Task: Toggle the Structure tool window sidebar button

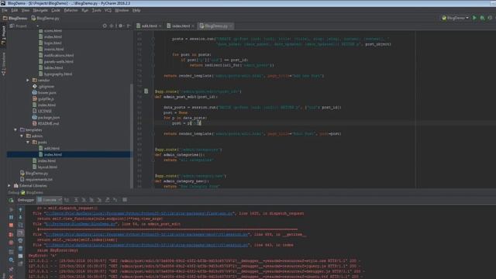Action: pos(3,64)
